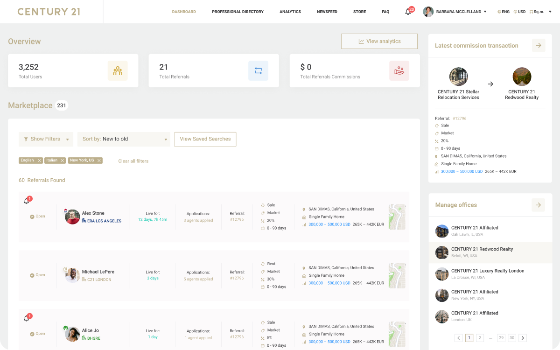Go to previous page in Manage offices
560x350 pixels.
[x=458, y=338]
